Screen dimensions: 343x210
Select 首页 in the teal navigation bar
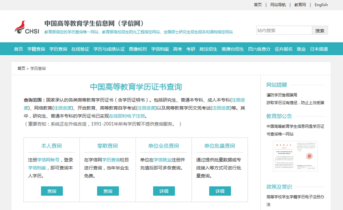[x=18, y=49]
